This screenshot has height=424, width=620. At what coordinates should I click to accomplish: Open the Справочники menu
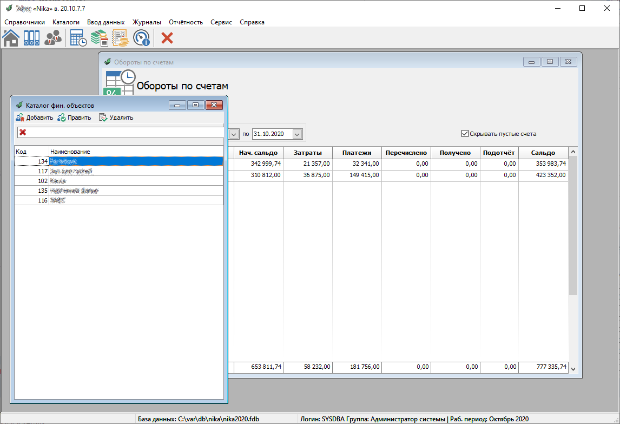pyautogui.click(x=24, y=22)
